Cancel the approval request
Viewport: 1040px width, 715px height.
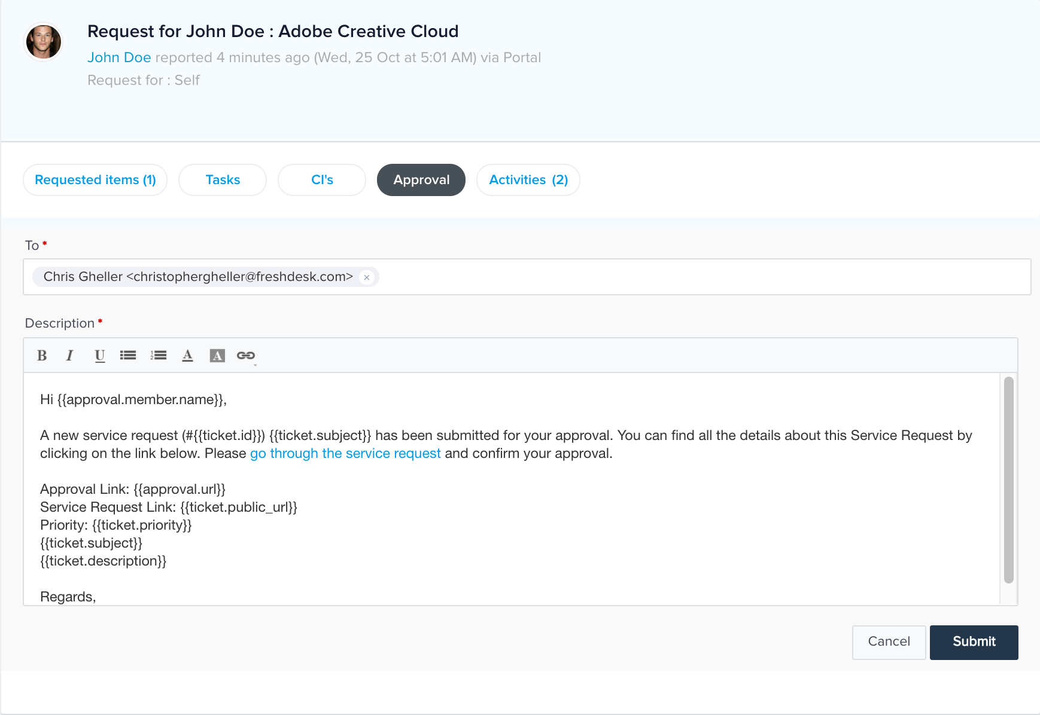(x=889, y=642)
